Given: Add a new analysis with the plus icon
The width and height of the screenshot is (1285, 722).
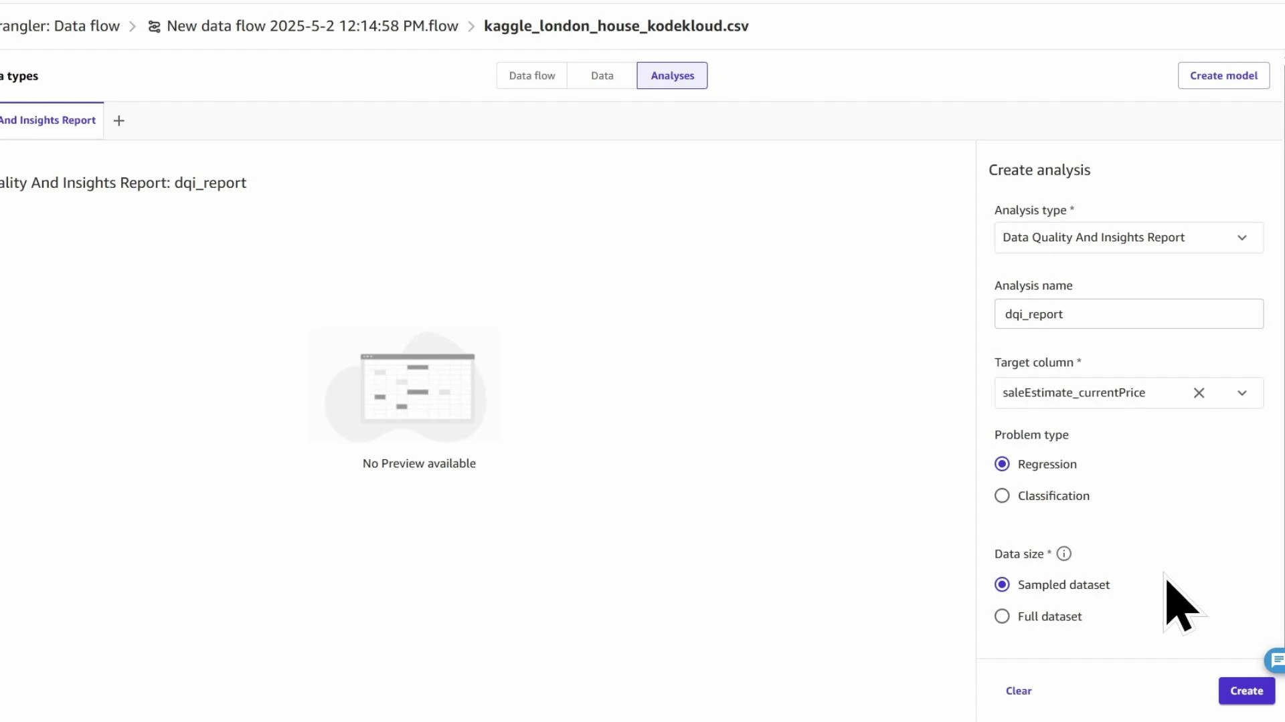Looking at the screenshot, I should pyautogui.click(x=119, y=120).
